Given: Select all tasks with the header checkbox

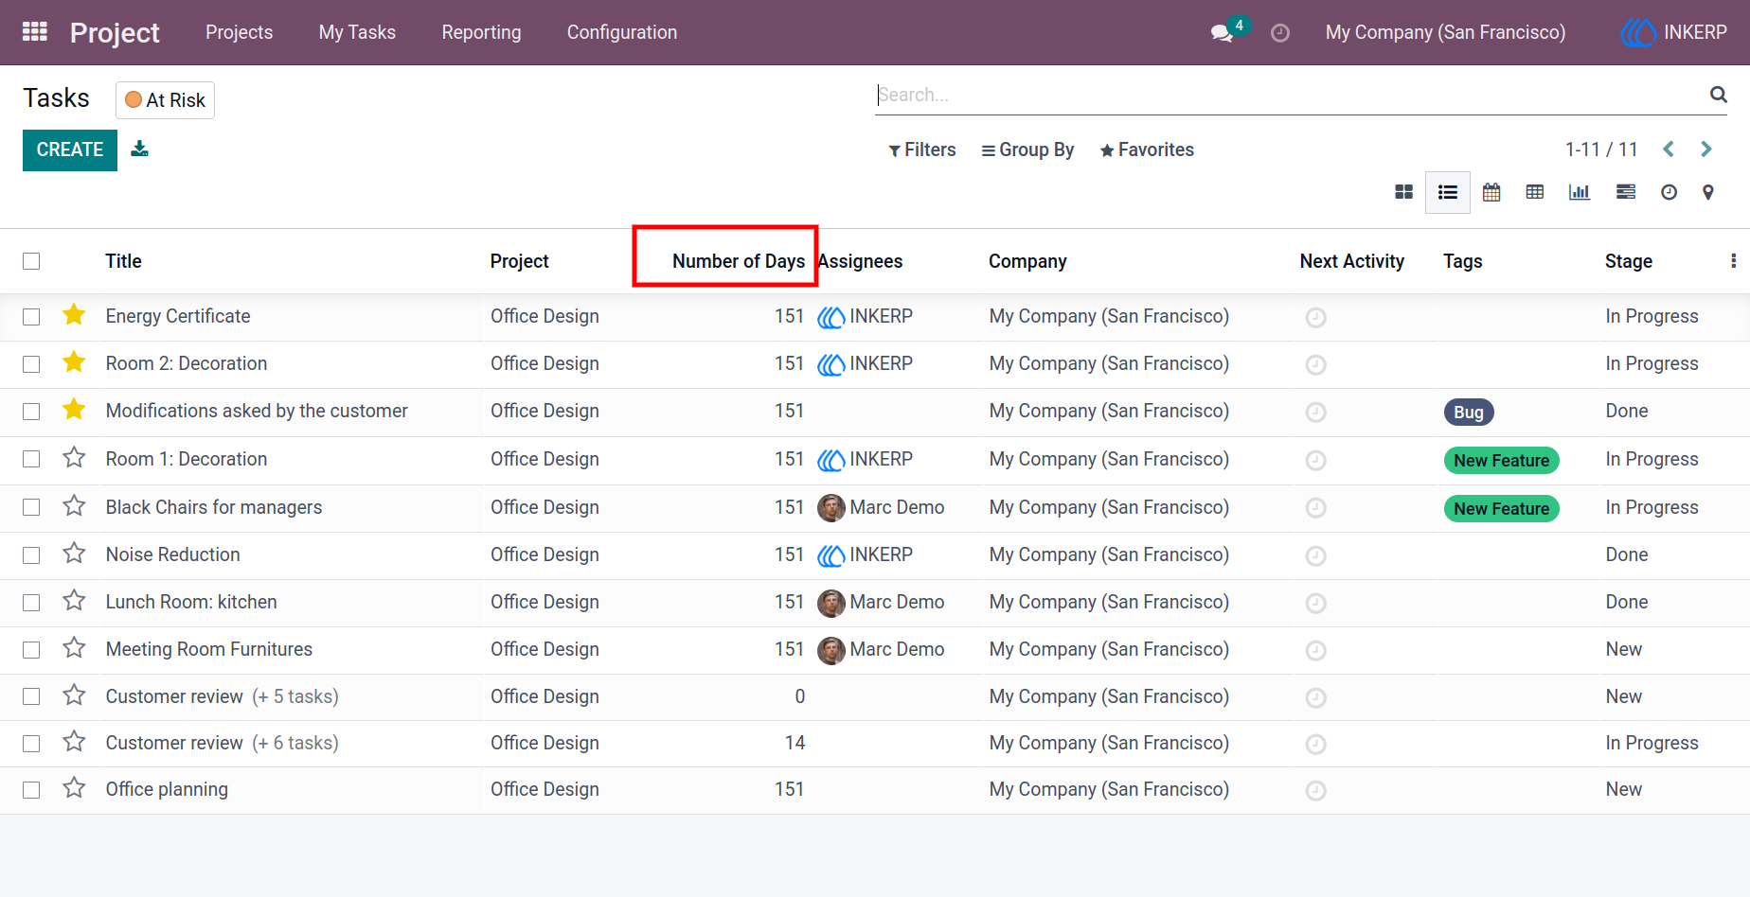Looking at the screenshot, I should (x=31, y=261).
